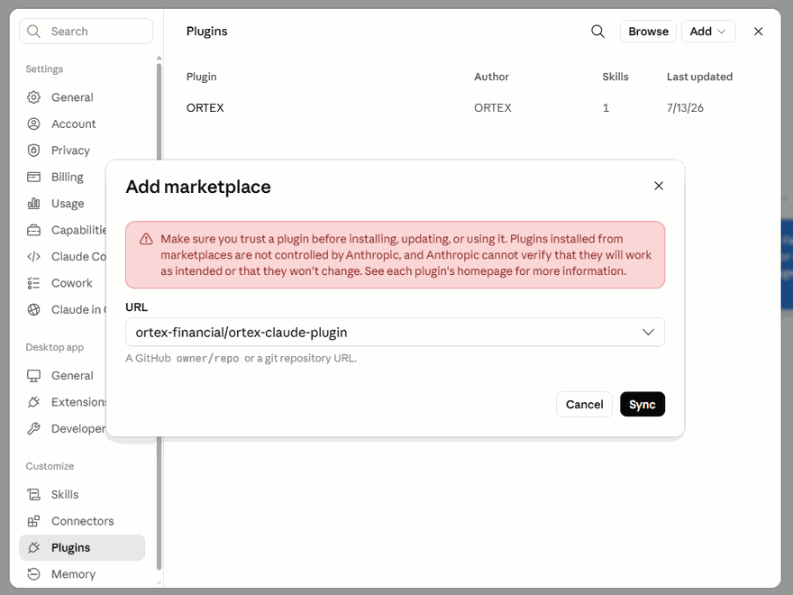The height and width of the screenshot is (595, 793).
Task: Click Browse button in Plugins header
Action: tap(648, 32)
